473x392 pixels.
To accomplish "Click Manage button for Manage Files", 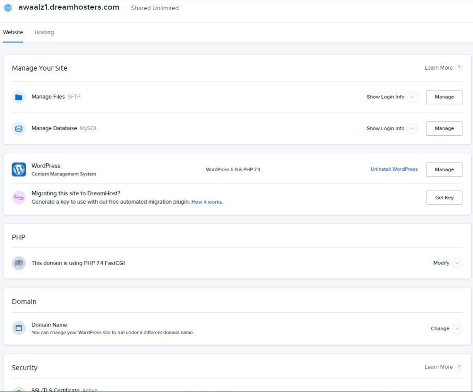I will [444, 97].
